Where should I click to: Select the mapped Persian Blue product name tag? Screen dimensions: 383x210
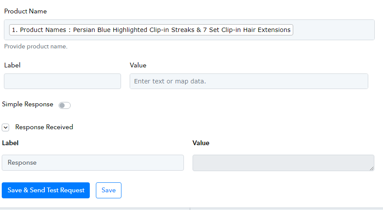pyautogui.click(x=151, y=30)
